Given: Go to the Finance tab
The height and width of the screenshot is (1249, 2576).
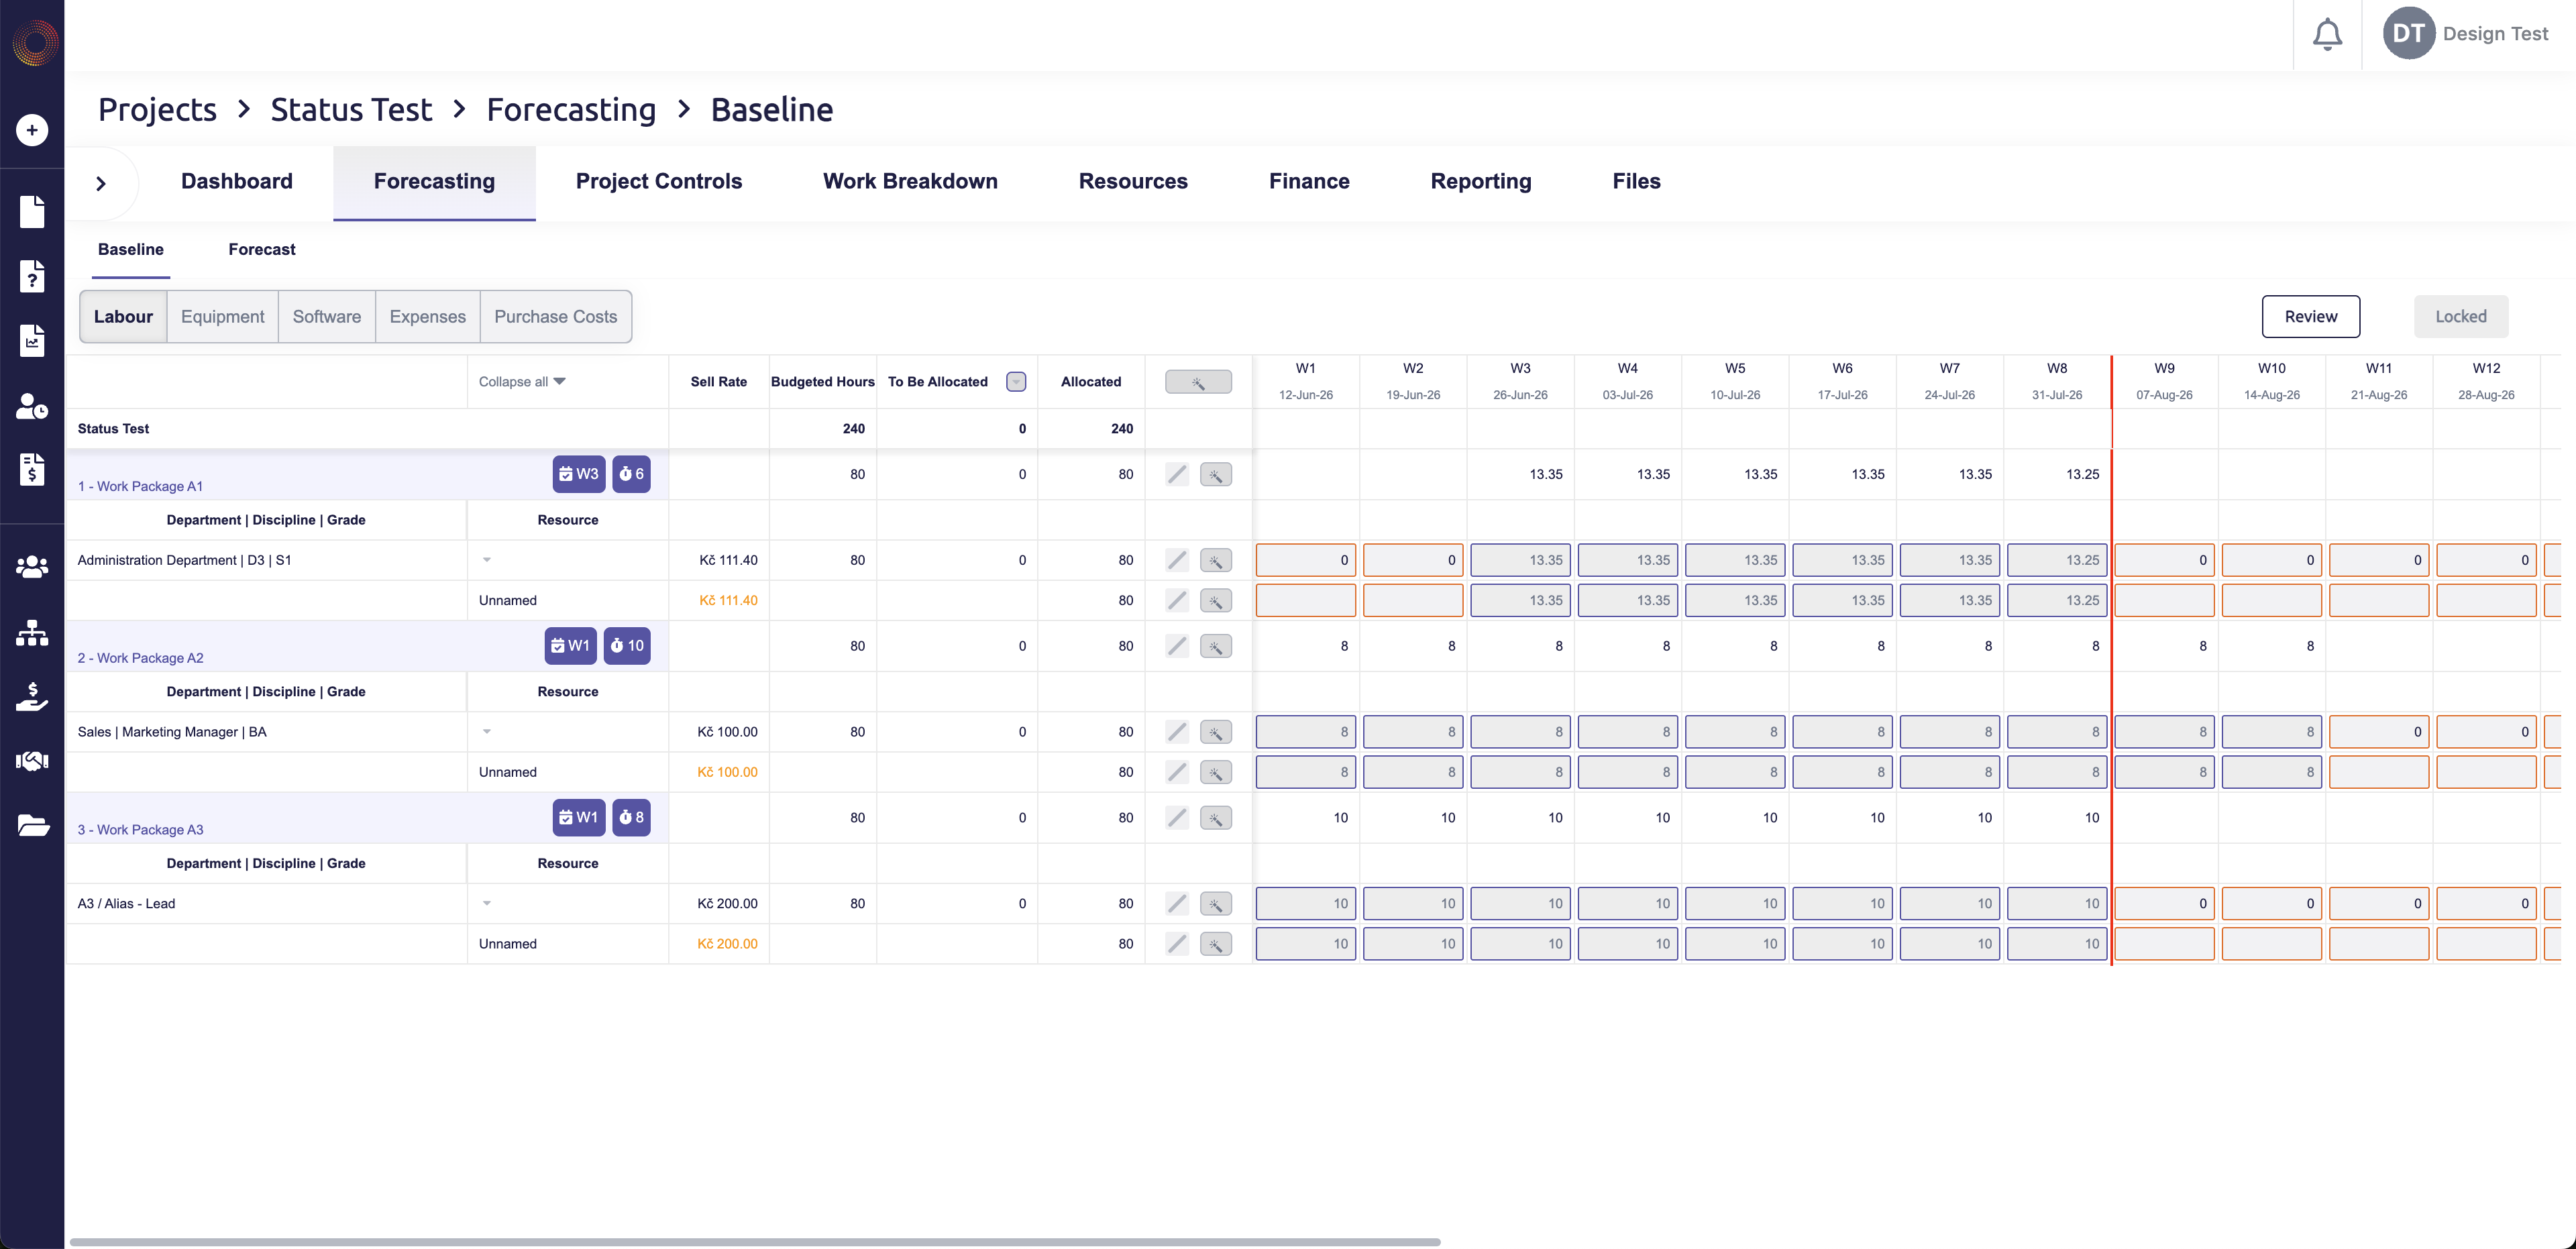Looking at the screenshot, I should 1309,182.
